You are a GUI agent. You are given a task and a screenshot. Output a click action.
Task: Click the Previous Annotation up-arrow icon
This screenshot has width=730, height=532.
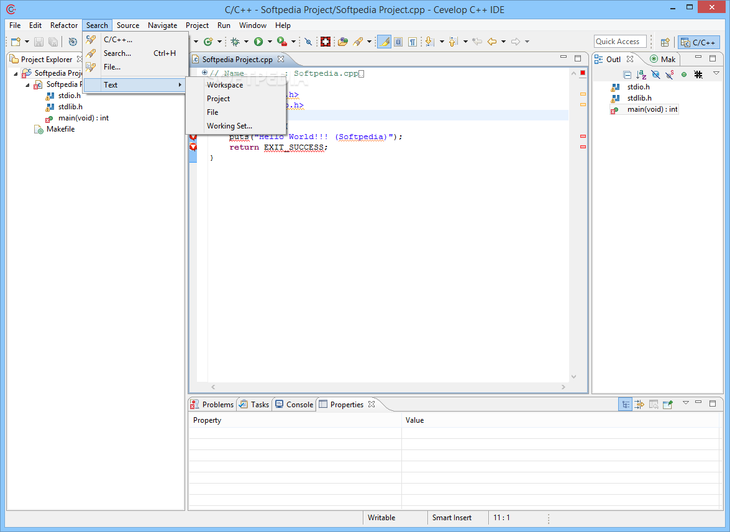click(x=454, y=42)
